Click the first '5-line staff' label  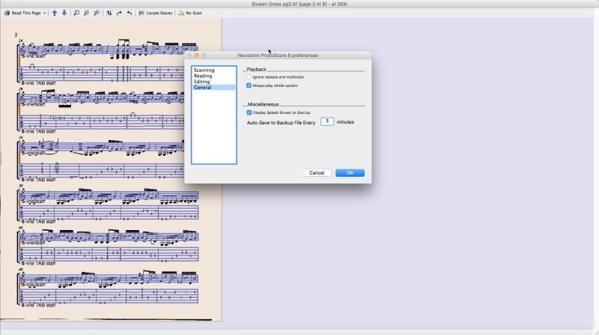point(33,56)
